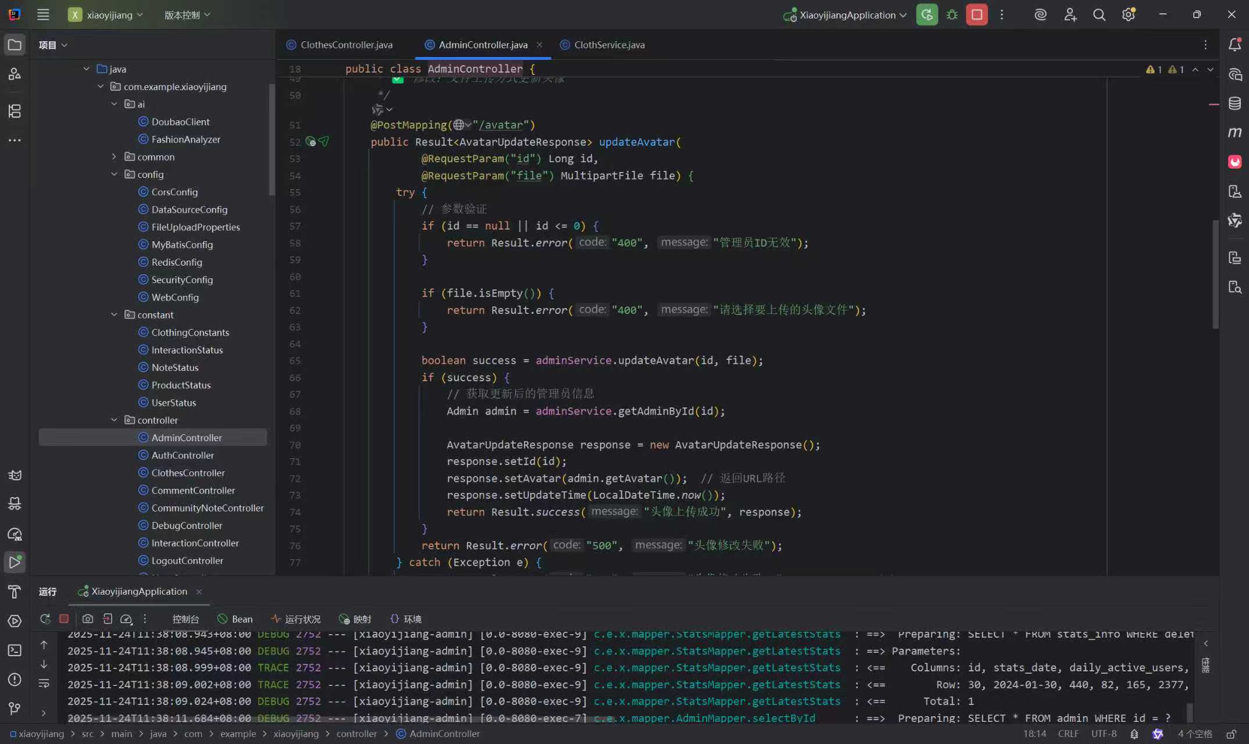Open the Terminal tool window

click(15, 650)
